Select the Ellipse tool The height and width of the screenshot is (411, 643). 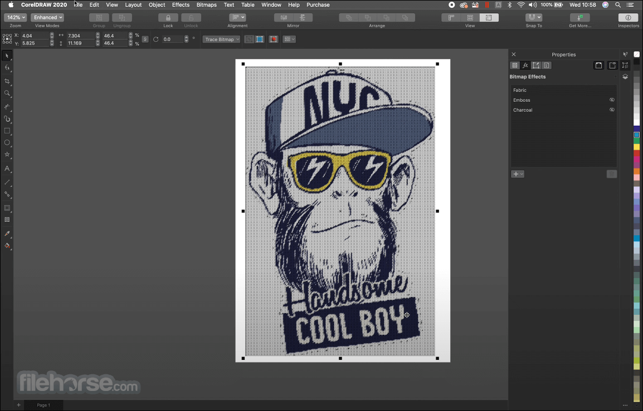(7, 143)
